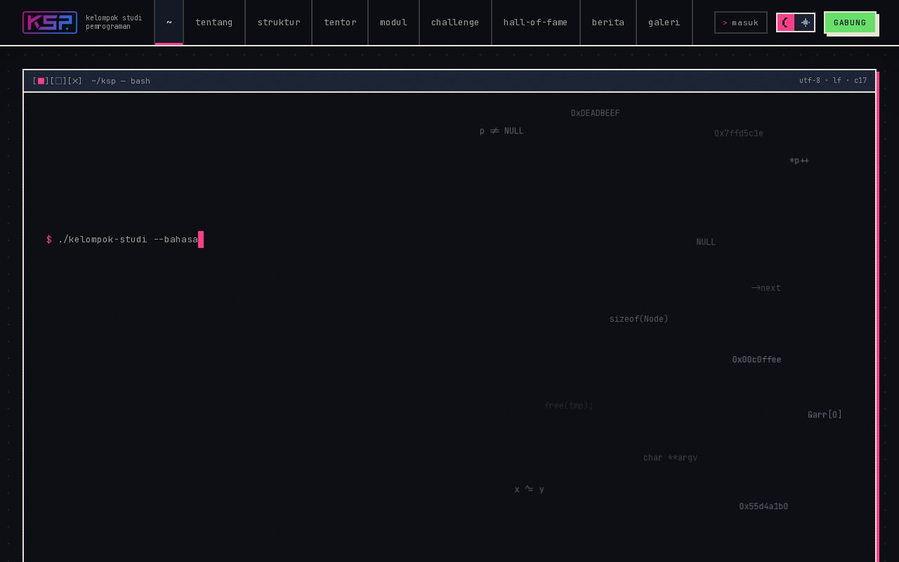
Task: Click the empty square terminal window control
Action: 58,81
